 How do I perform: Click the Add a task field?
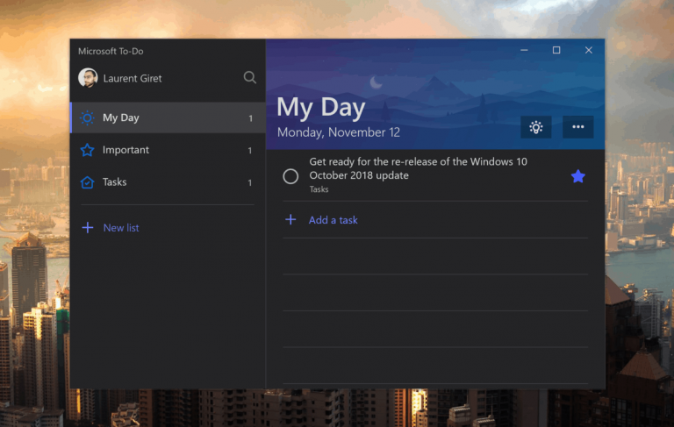(435, 220)
